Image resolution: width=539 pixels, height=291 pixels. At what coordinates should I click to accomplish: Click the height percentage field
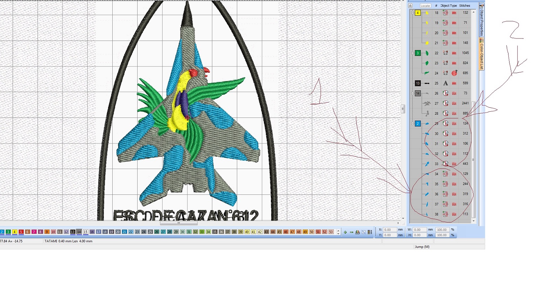click(442, 235)
